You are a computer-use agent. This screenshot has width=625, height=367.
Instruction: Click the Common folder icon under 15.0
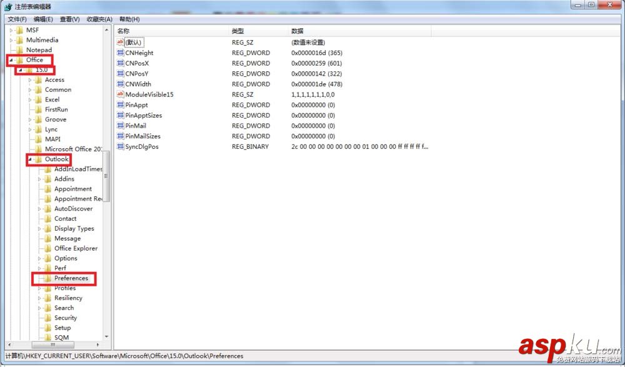coord(39,89)
